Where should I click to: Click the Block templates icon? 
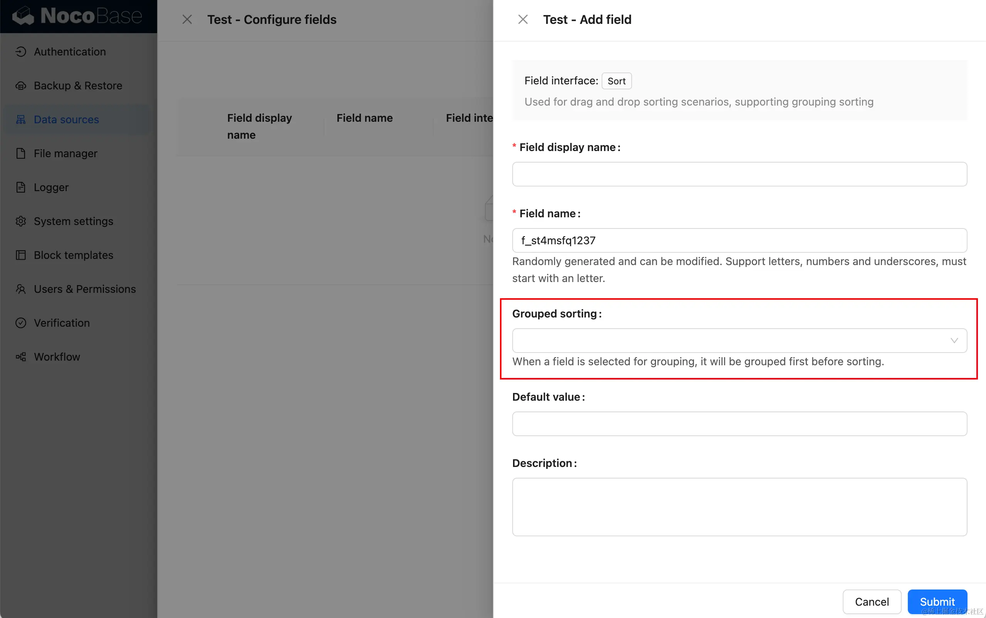point(20,255)
